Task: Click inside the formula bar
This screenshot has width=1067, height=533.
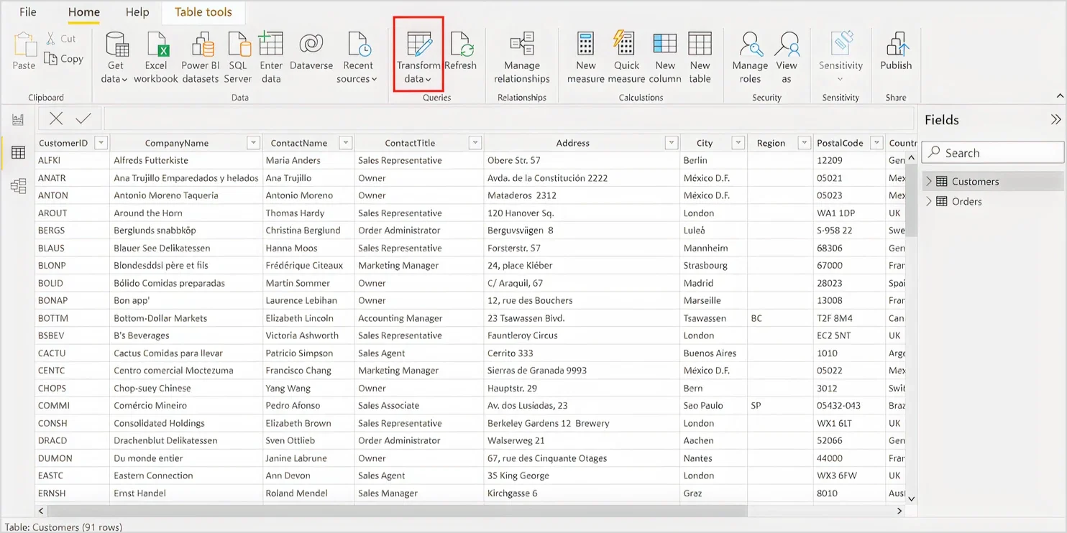Action: coord(508,119)
